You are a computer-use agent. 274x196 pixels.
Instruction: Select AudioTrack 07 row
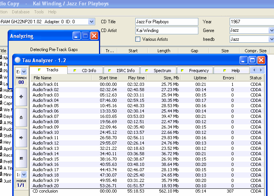point(147,116)
